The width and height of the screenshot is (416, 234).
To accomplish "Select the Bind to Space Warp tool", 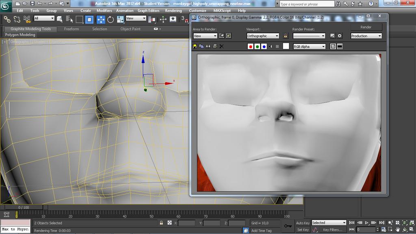I will coord(27,19).
